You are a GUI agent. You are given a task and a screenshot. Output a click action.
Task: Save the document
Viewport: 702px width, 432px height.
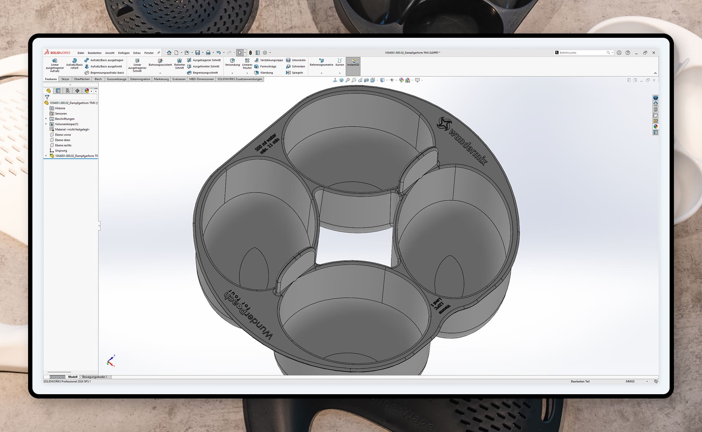pyautogui.click(x=197, y=53)
